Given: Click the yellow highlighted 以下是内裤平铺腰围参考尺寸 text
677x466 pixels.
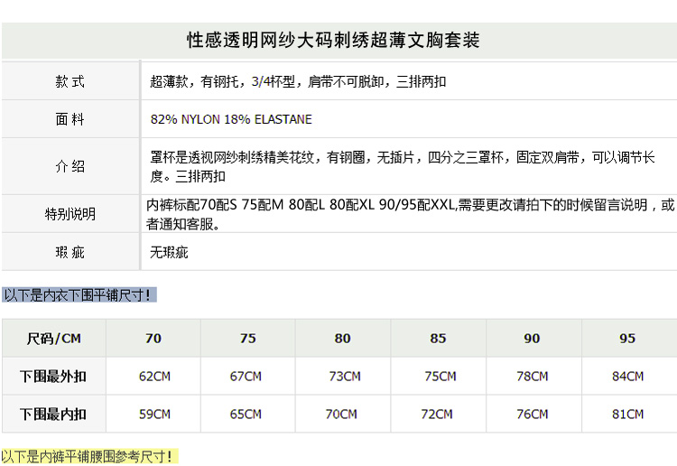Looking at the screenshot, I should point(88,457).
